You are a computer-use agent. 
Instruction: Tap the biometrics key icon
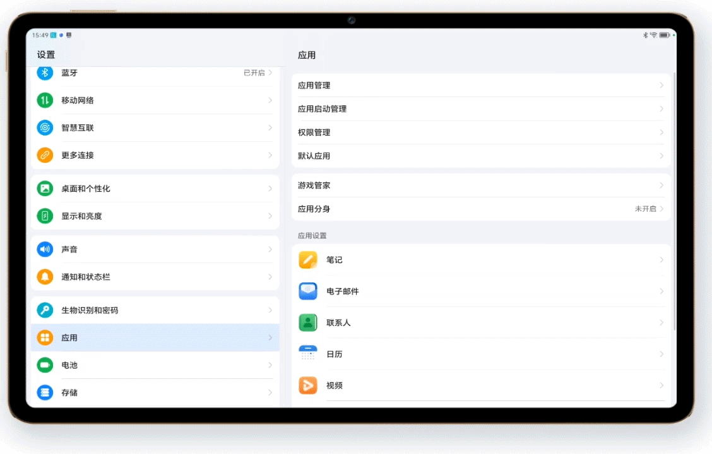(45, 310)
